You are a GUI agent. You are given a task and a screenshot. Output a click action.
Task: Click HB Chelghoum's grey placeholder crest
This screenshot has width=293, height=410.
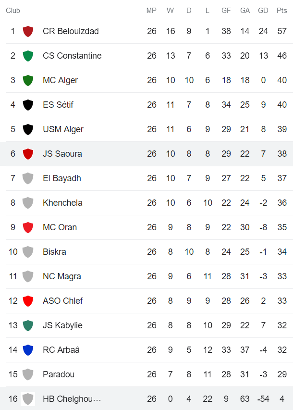(28, 399)
